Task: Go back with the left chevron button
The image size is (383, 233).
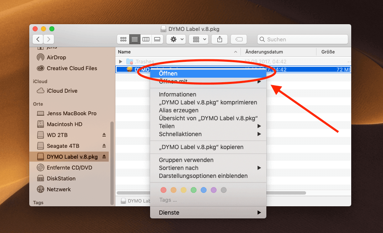Action: (38, 39)
